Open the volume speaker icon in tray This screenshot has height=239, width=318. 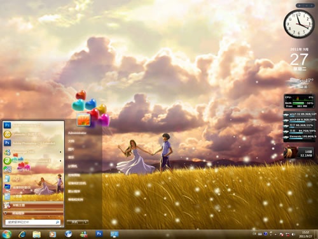point(293,235)
